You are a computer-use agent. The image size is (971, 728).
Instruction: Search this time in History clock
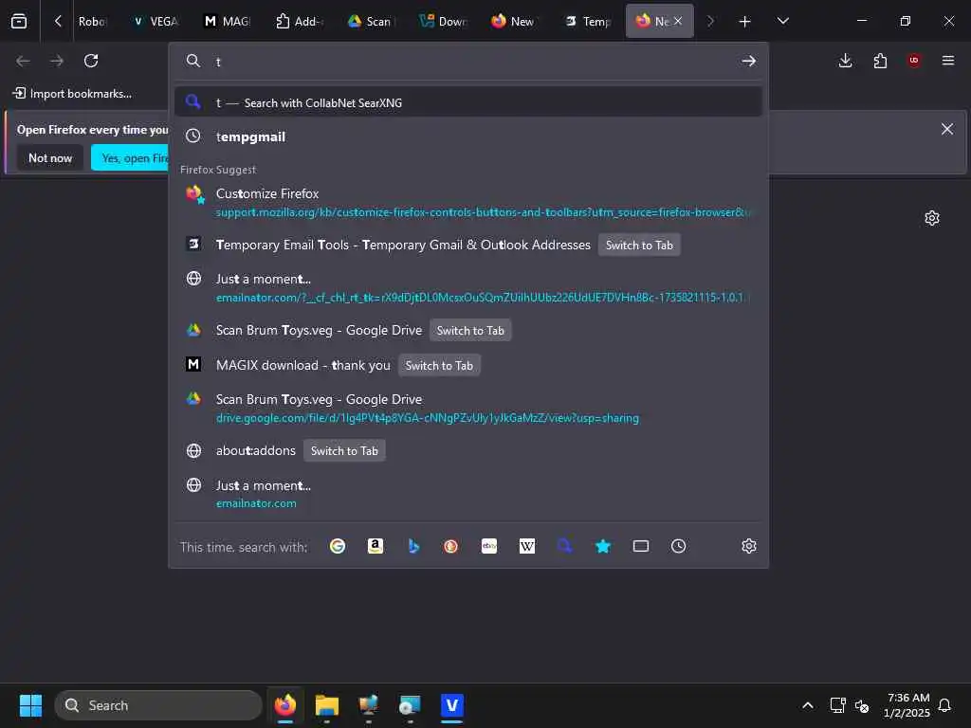[679, 546]
